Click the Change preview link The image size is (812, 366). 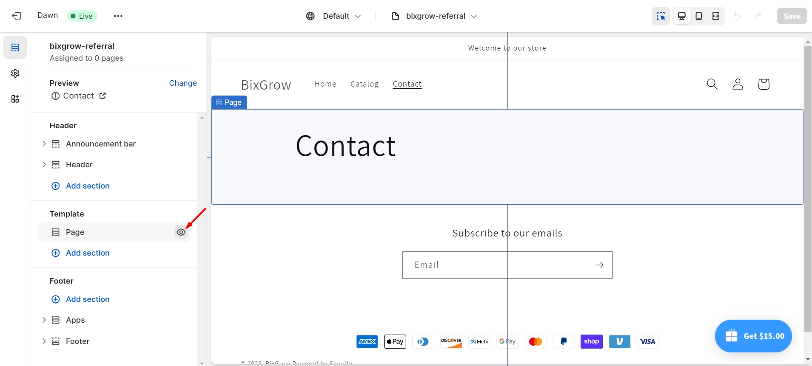[183, 83]
